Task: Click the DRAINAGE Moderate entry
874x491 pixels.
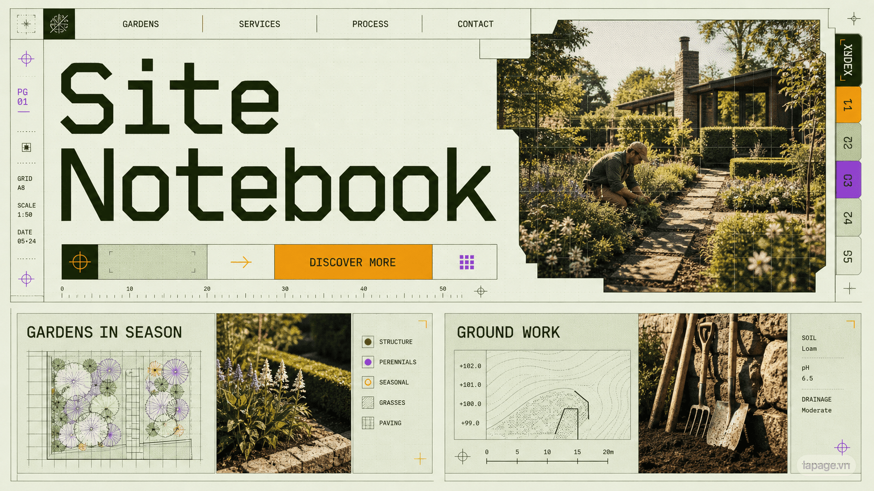Action: click(816, 405)
